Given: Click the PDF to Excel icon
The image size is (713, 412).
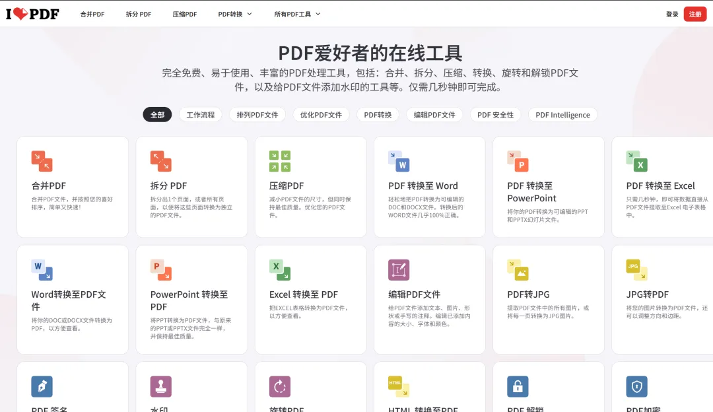Looking at the screenshot, I should coord(636,161).
